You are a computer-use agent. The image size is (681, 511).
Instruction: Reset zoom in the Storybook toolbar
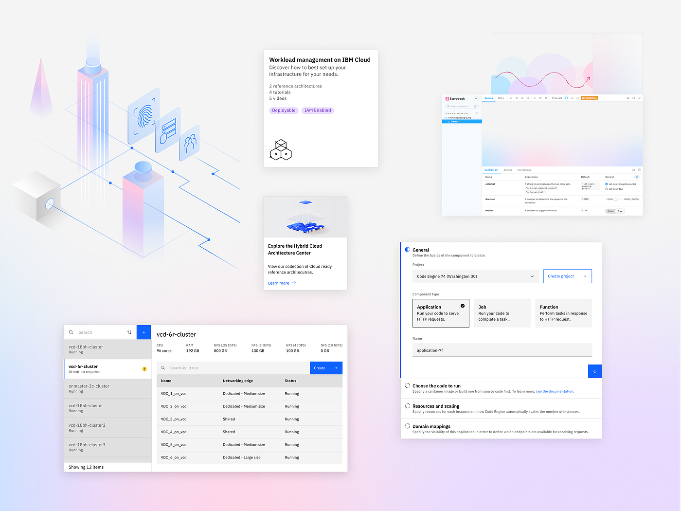click(x=528, y=98)
